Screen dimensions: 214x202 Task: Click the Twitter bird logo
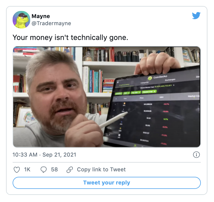[x=196, y=16]
